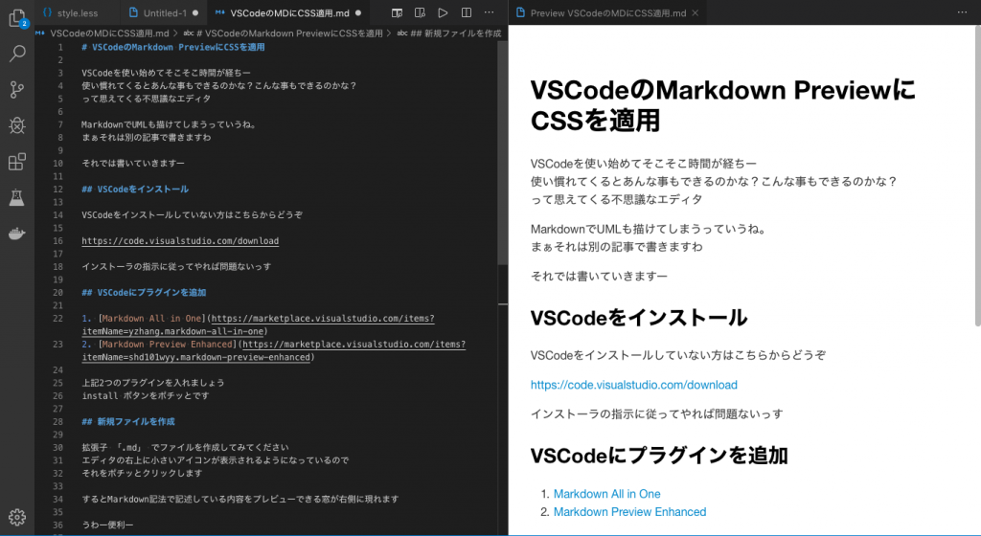Screen dimensions: 981x536
Task: Open the Explorer view in activity bar
Action: click(x=17, y=18)
